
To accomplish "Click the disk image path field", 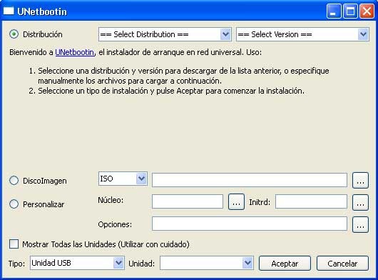I will (250, 180).
